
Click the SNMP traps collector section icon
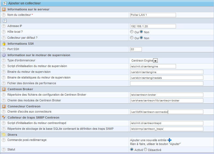point(4,117)
